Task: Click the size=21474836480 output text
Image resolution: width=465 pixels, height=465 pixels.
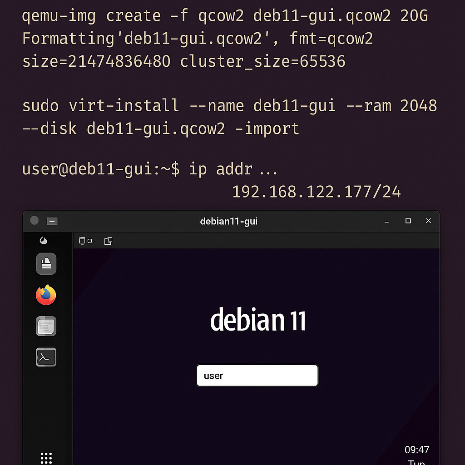Action: (96, 61)
